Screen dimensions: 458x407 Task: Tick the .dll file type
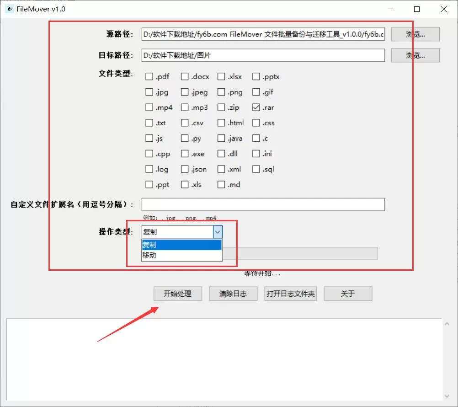[221, 154]
